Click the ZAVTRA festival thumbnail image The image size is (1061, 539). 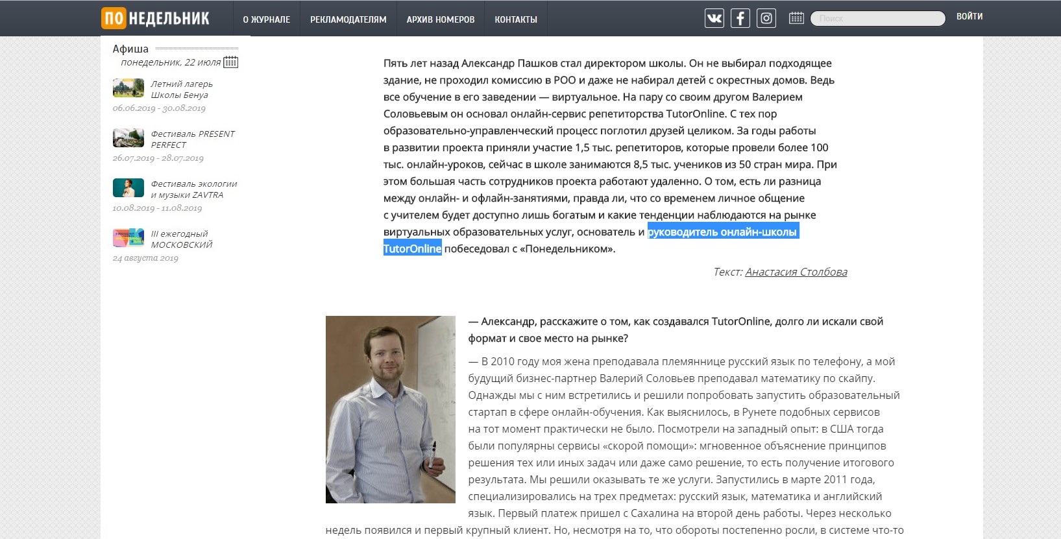[128, 187]
